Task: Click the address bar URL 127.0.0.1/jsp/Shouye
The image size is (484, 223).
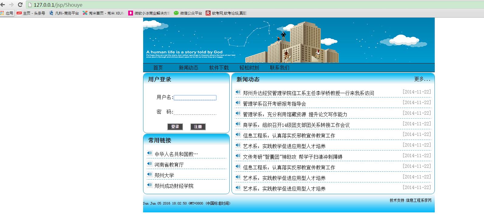Action: [x=58, y=5]
